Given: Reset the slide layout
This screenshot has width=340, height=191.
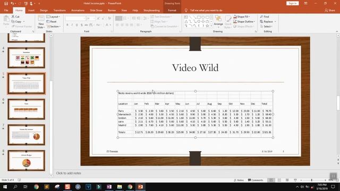Looking at the screenshot, I should [52, 22].
